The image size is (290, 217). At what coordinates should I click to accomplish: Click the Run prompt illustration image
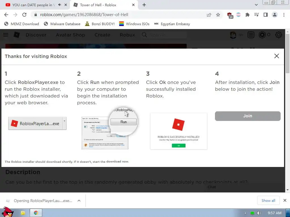[x=110, y=129]
